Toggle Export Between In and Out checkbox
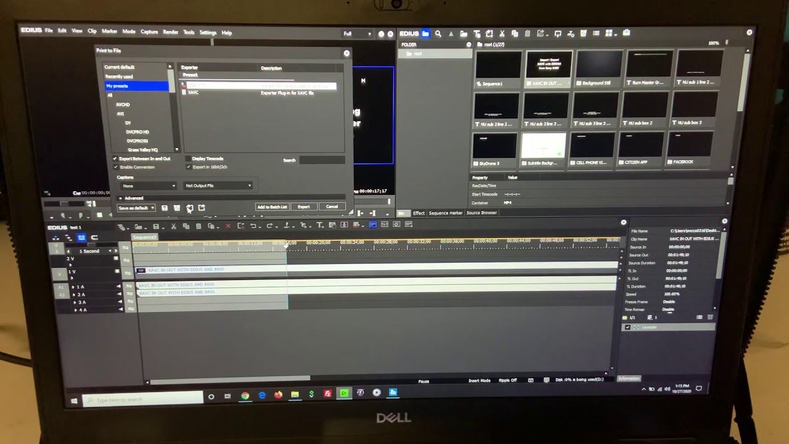789x444 pixels. [x=115, y=159]
